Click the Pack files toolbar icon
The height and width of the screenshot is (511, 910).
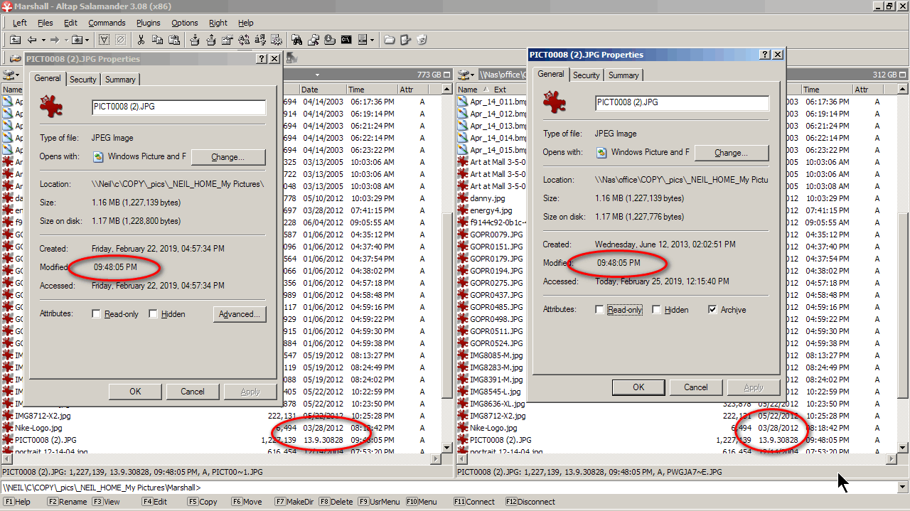[x=195, y=40]
